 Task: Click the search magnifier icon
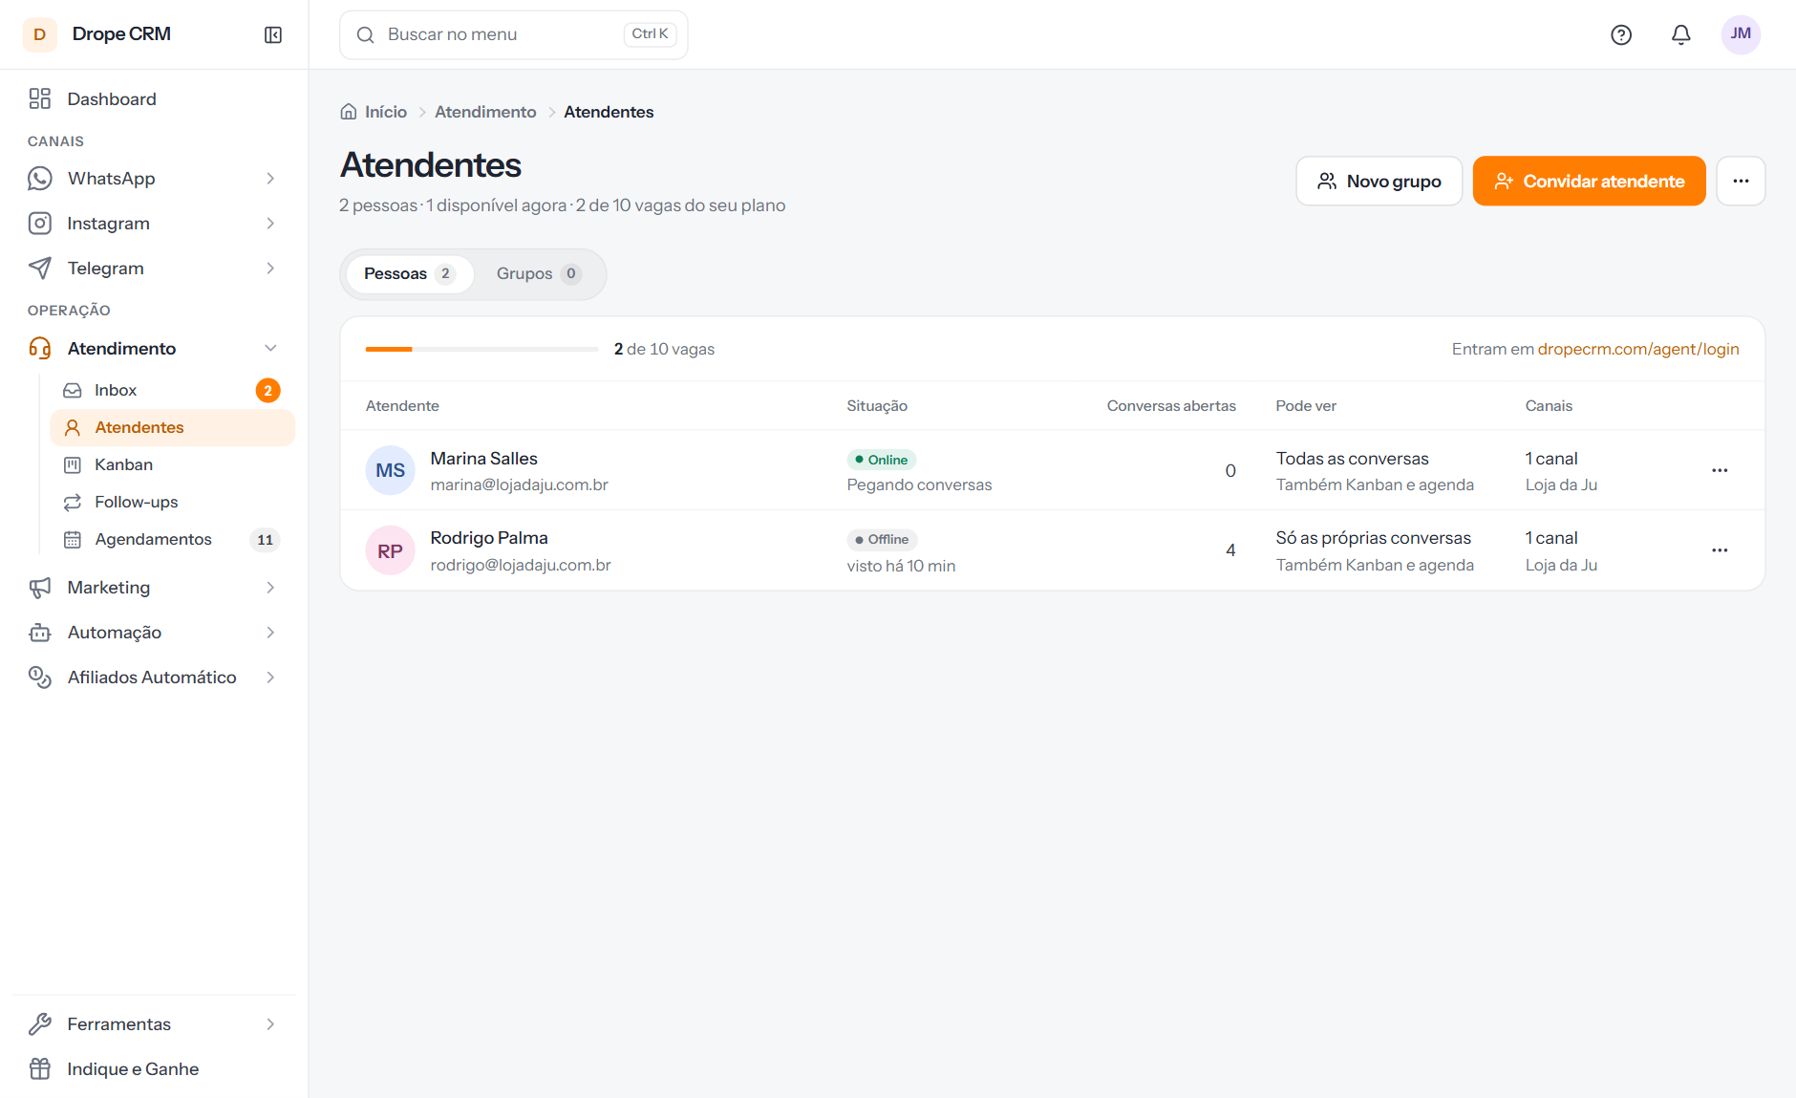coord(365,34)
